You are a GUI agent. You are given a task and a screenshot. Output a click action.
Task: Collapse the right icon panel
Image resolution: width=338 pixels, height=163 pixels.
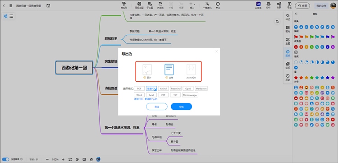click(x=296, y=14)
